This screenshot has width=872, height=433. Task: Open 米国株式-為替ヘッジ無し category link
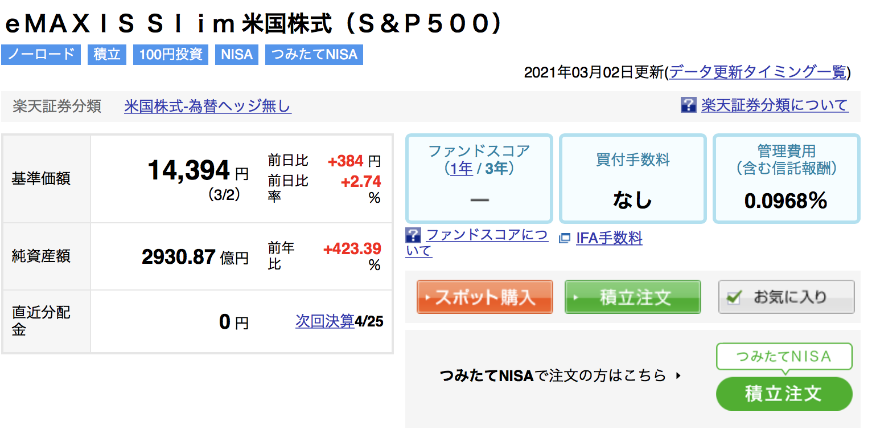click(208, 106)
